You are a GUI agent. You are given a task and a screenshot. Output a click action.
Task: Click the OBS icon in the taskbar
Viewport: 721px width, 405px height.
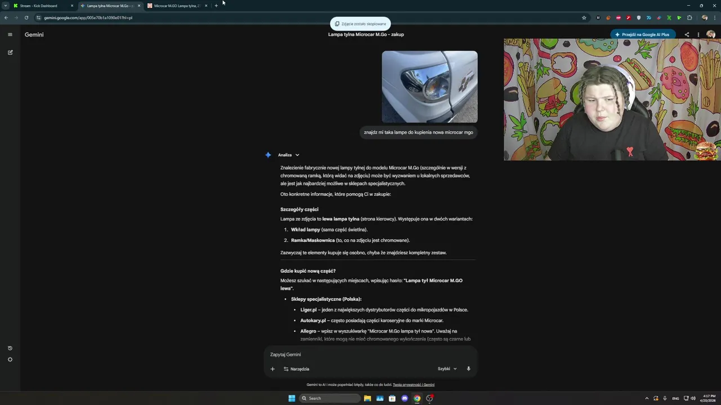429,398
